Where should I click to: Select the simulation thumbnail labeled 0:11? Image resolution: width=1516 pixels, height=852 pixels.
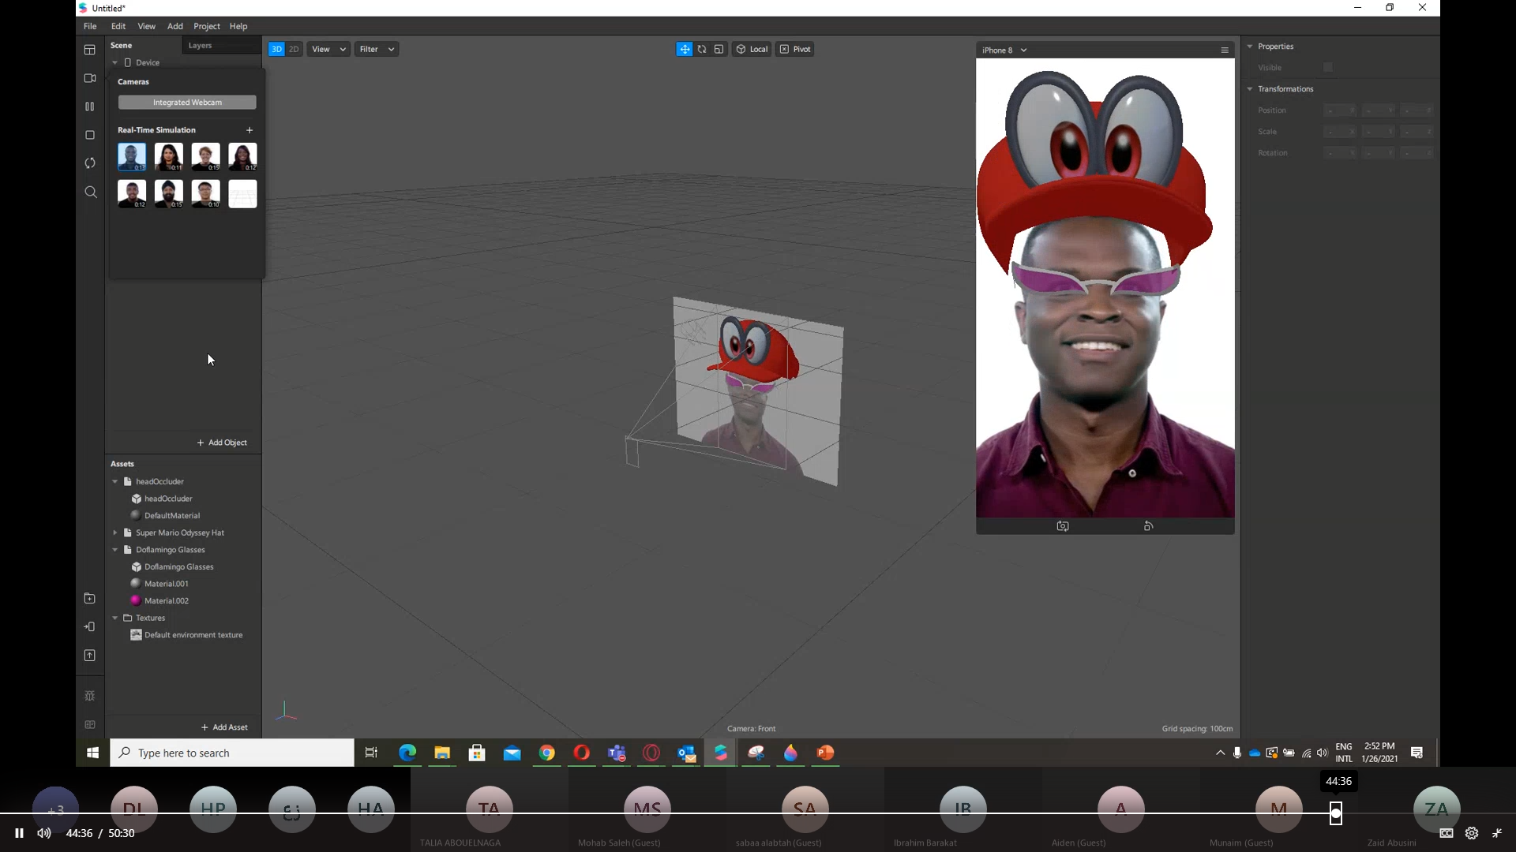[x=169, y=157]
